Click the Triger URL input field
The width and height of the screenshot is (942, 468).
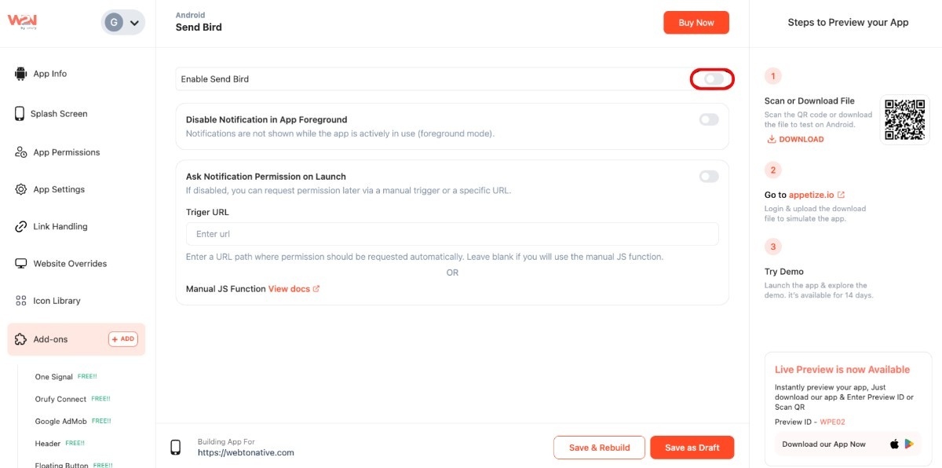[452, 234]
